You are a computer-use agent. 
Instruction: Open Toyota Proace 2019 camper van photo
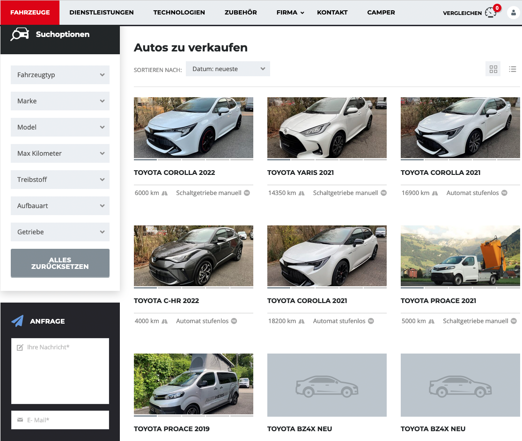[x=193, y=384]
